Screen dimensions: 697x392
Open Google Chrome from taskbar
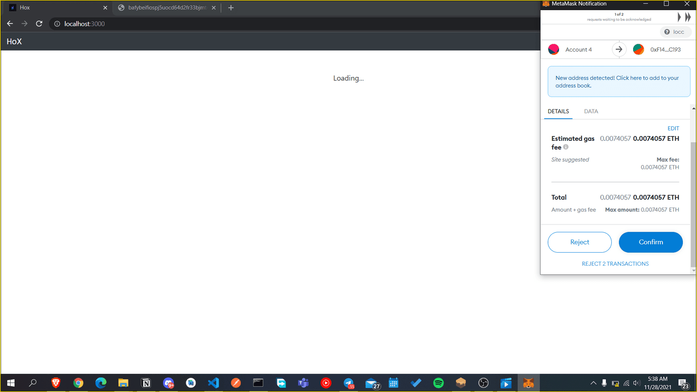click(78, 383)
